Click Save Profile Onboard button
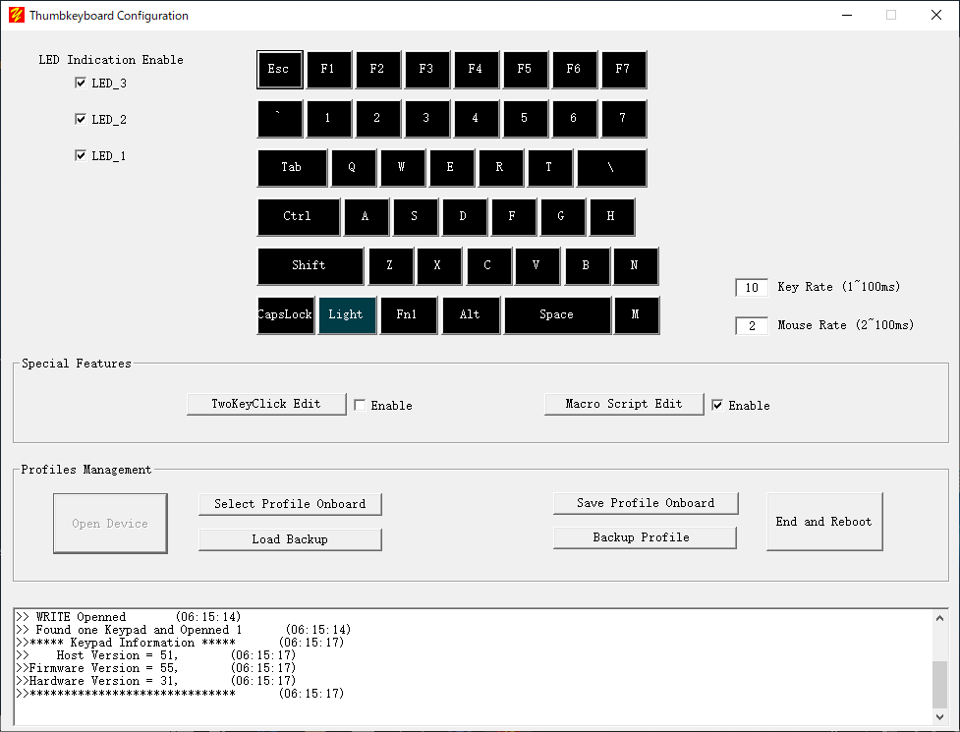 646,503
